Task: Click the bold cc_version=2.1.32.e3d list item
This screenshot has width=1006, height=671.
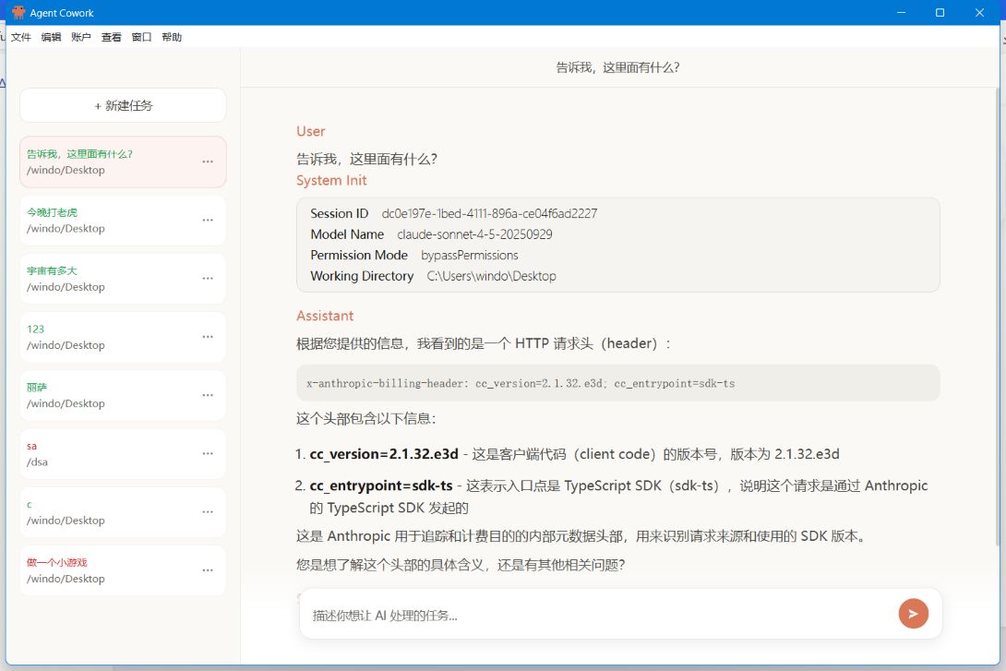Action: pos(384,454)
